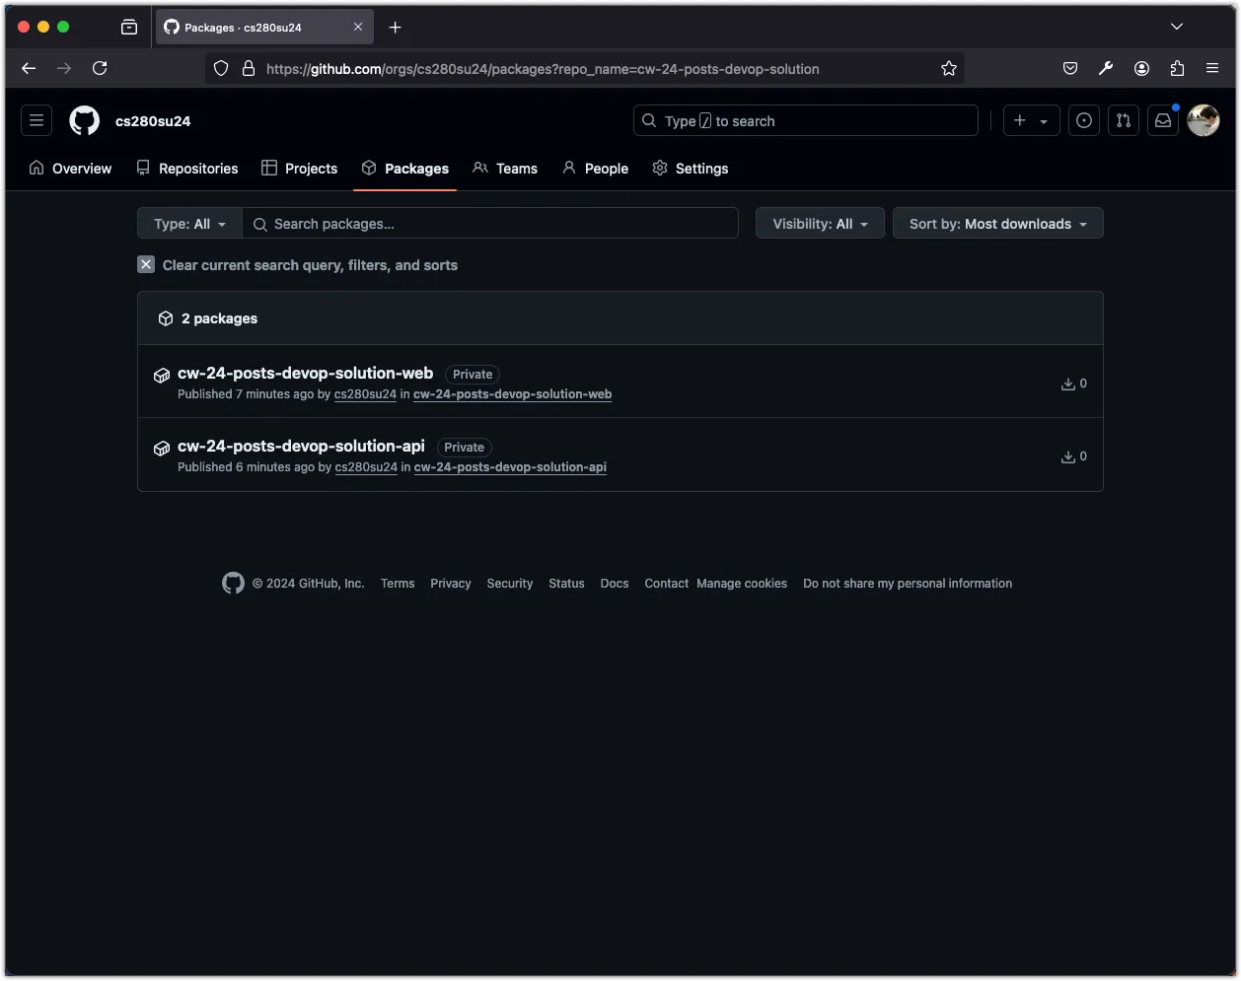
Task: Open cs280su24 publisher link in api package row
Action: coord(366,467)
